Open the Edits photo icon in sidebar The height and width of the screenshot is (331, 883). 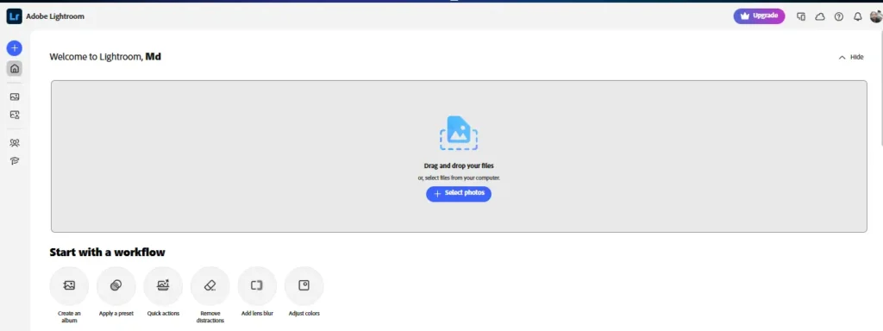[15, 115]
